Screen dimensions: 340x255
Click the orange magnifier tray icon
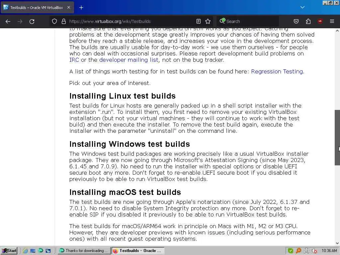coord(298,251)
